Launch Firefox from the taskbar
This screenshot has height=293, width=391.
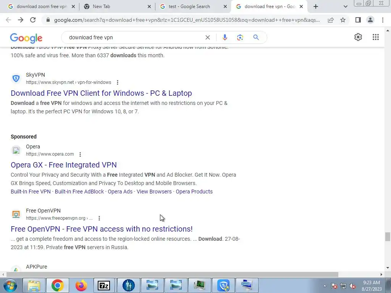click(x=81, y=285)
